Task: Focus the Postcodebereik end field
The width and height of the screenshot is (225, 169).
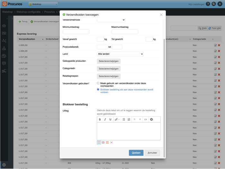Action: point(117,47)
